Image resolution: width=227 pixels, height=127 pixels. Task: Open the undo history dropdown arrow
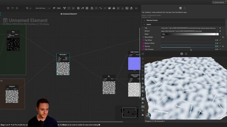30,8
